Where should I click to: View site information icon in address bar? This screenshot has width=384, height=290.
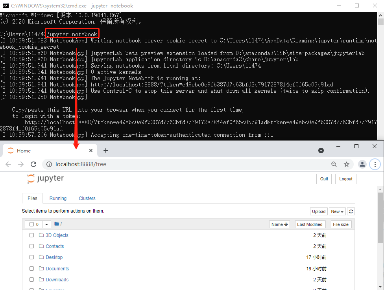click(49, 164)
